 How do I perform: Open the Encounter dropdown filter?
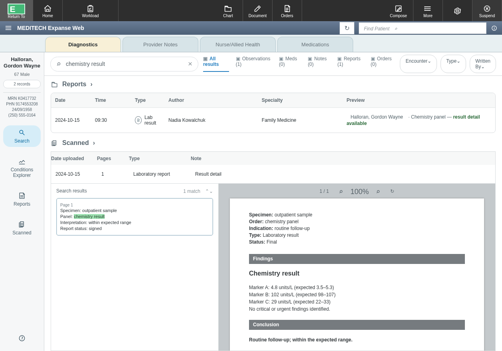[x=418, y=64]
